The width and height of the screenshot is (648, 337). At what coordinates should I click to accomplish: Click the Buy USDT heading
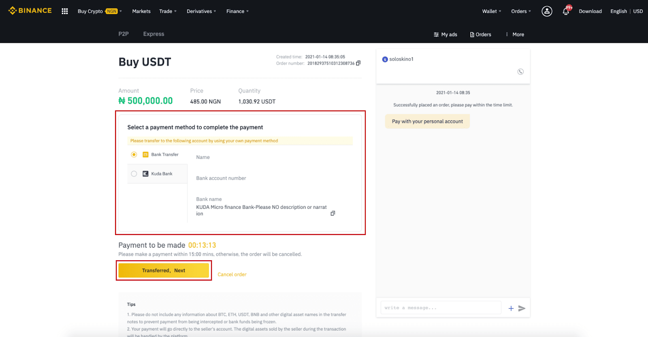[145, 62]
